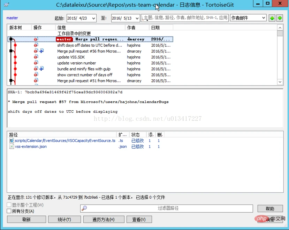Toggle the 所有分支(A) checkbox
This screenshot has height=230, width=289.
tap(9, 211)
